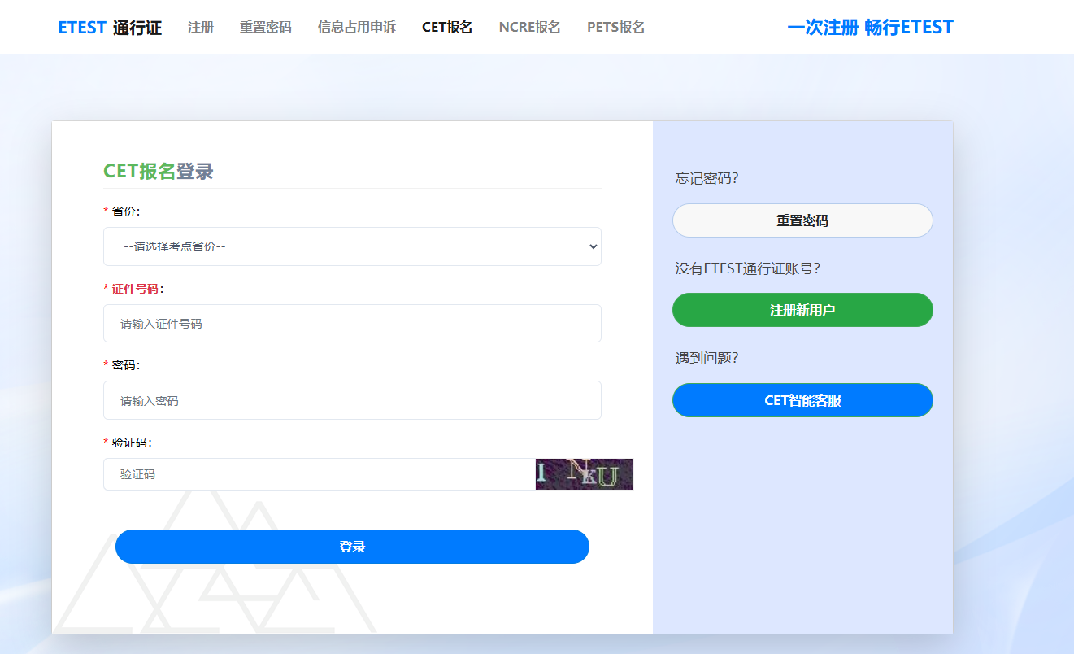Switch to the CET报名 tab
Image resolution: width=1074 pixels, height=654 pixels.
click(446, 27)
